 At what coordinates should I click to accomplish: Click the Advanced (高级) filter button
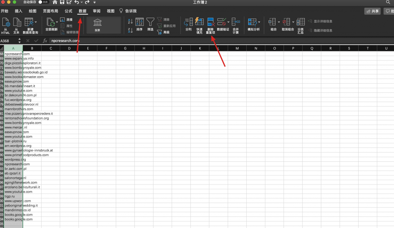tap(163, 32)
